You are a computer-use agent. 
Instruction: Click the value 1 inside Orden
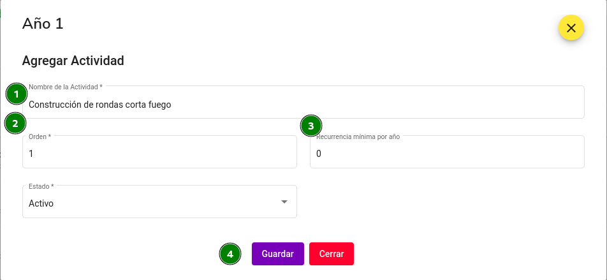point(31,154)
